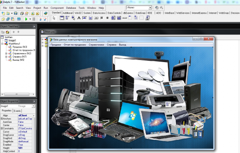Expand the Справочники node in tree
This screenshot has height=153, width=240.
pos(6,53)
